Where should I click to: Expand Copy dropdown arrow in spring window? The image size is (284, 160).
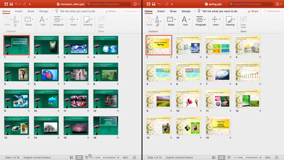(x=161, y=22)
